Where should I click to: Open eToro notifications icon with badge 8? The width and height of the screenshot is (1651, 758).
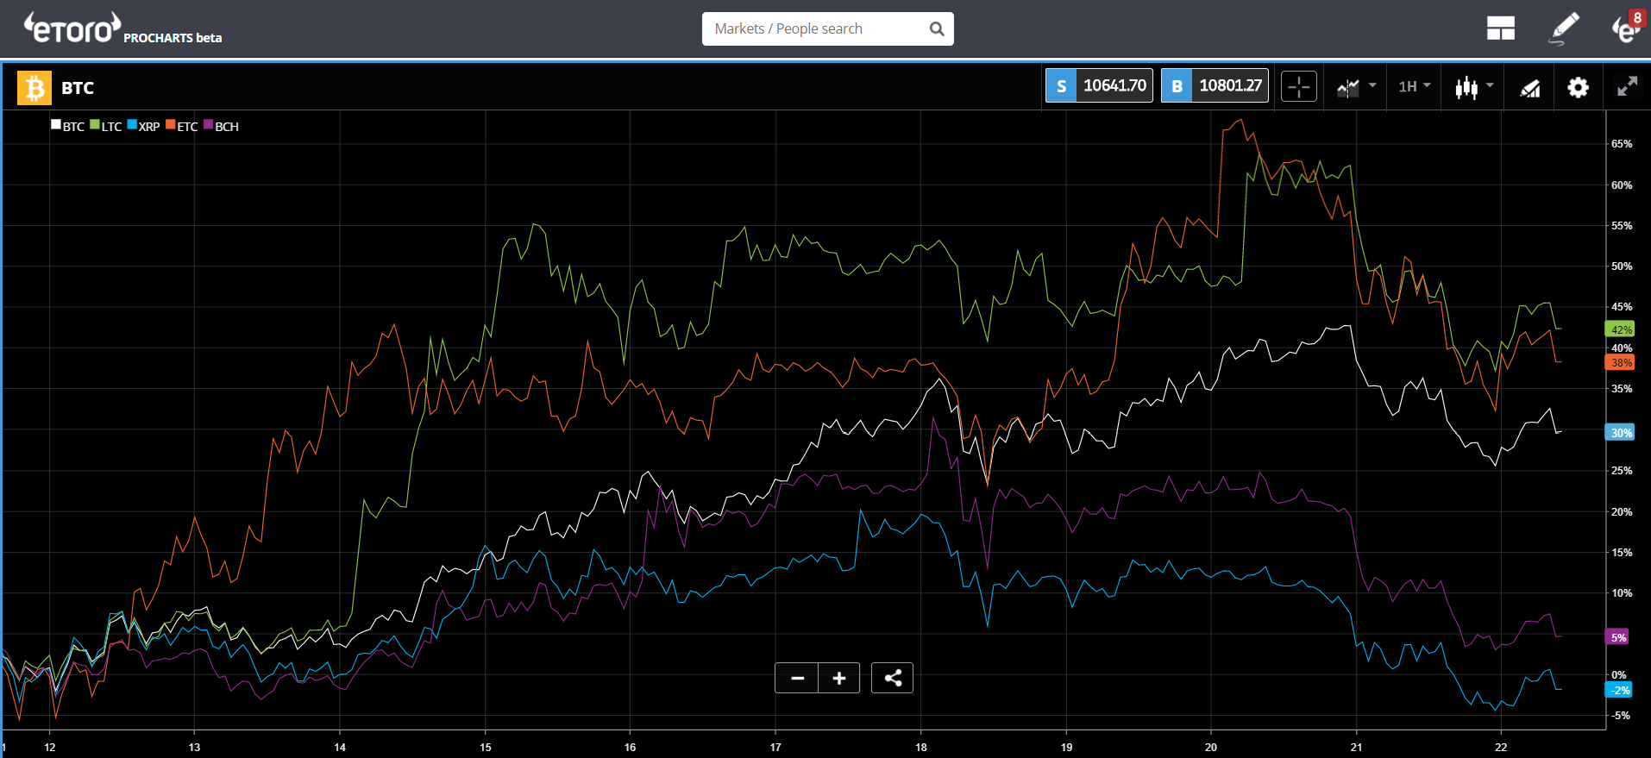pyautogui.click(x=1627, y=28)
